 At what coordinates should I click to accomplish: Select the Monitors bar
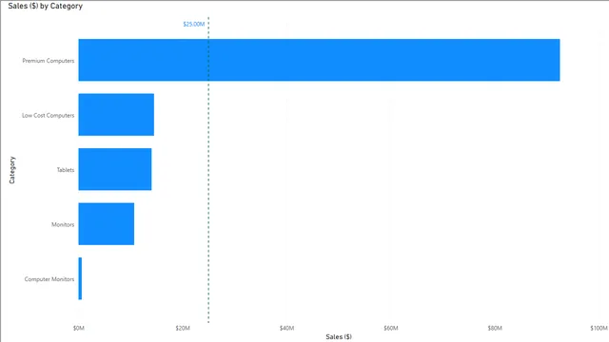tap(107, 224)
